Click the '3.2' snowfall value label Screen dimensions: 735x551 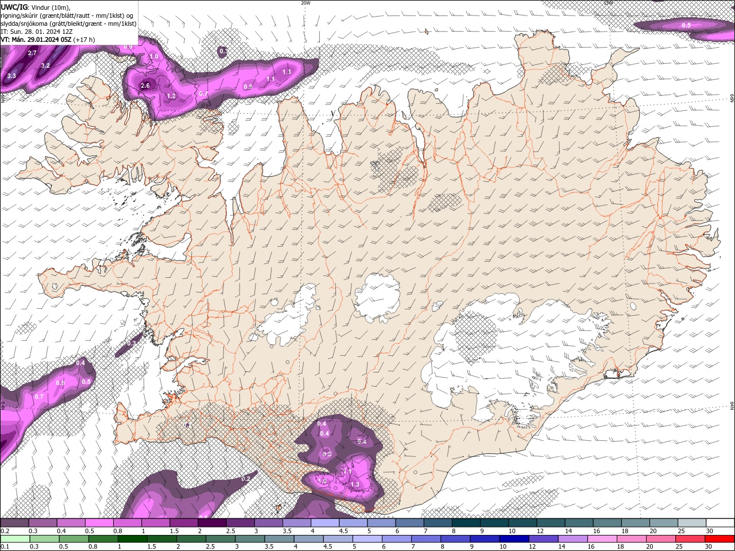[x=45, y=65]
